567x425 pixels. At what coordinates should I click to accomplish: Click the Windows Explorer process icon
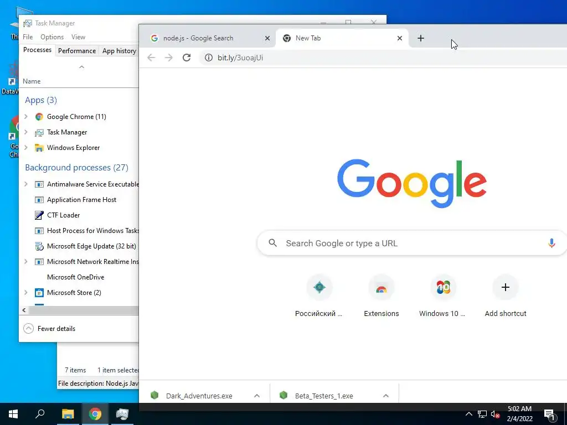click(39, 148)
